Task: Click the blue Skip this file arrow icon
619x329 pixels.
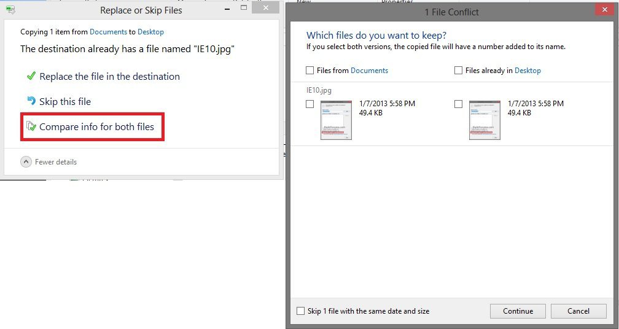Action: point(31,101)
